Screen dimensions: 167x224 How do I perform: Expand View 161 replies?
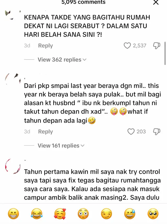(61, 146)
